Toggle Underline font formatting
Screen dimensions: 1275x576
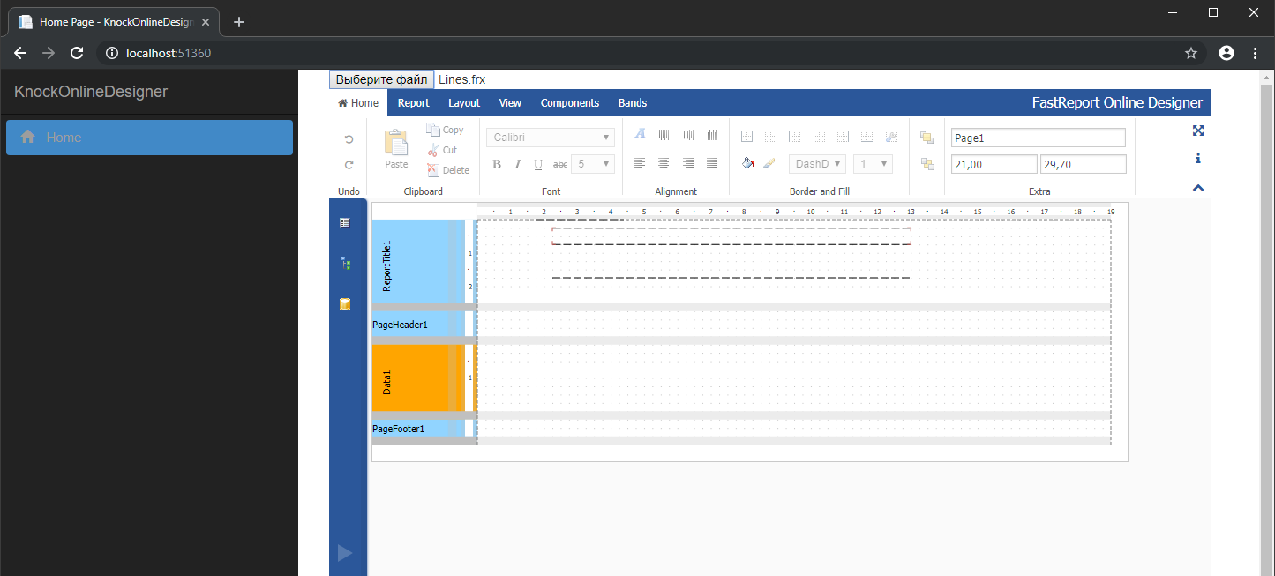[x=538, y=164]
